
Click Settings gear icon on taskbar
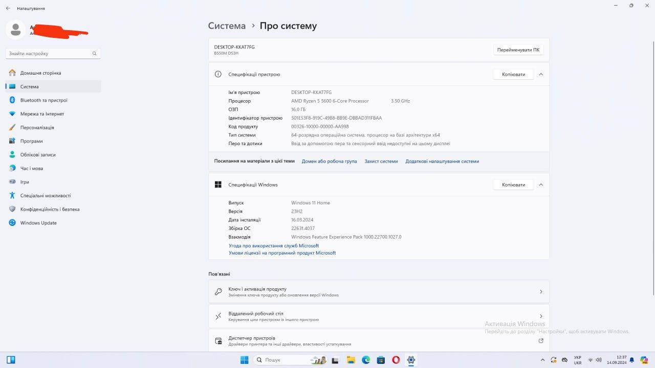(410, 360)
